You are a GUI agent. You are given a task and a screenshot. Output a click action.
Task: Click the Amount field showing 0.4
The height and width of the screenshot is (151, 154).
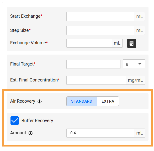point(100,133)
